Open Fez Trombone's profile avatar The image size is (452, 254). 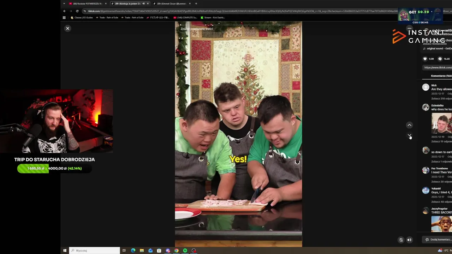tap(426, 170)
